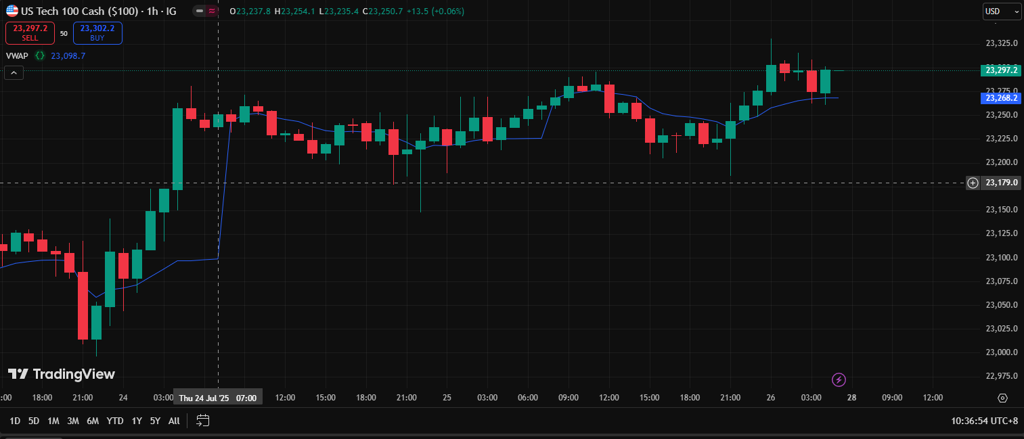Click the Low value 23,235.4
Screen dimensions: 1024x439
click(340, 11)
